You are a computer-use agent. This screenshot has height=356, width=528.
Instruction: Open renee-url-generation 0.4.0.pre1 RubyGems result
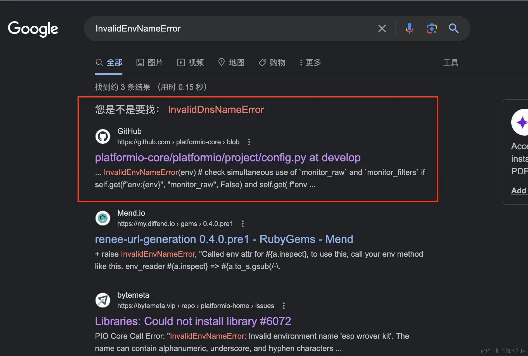coord(224,239)
